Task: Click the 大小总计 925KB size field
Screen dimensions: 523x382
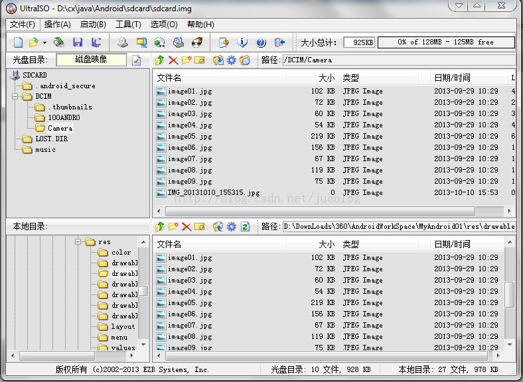Action: pyautogui.click(x=359, y=42)
